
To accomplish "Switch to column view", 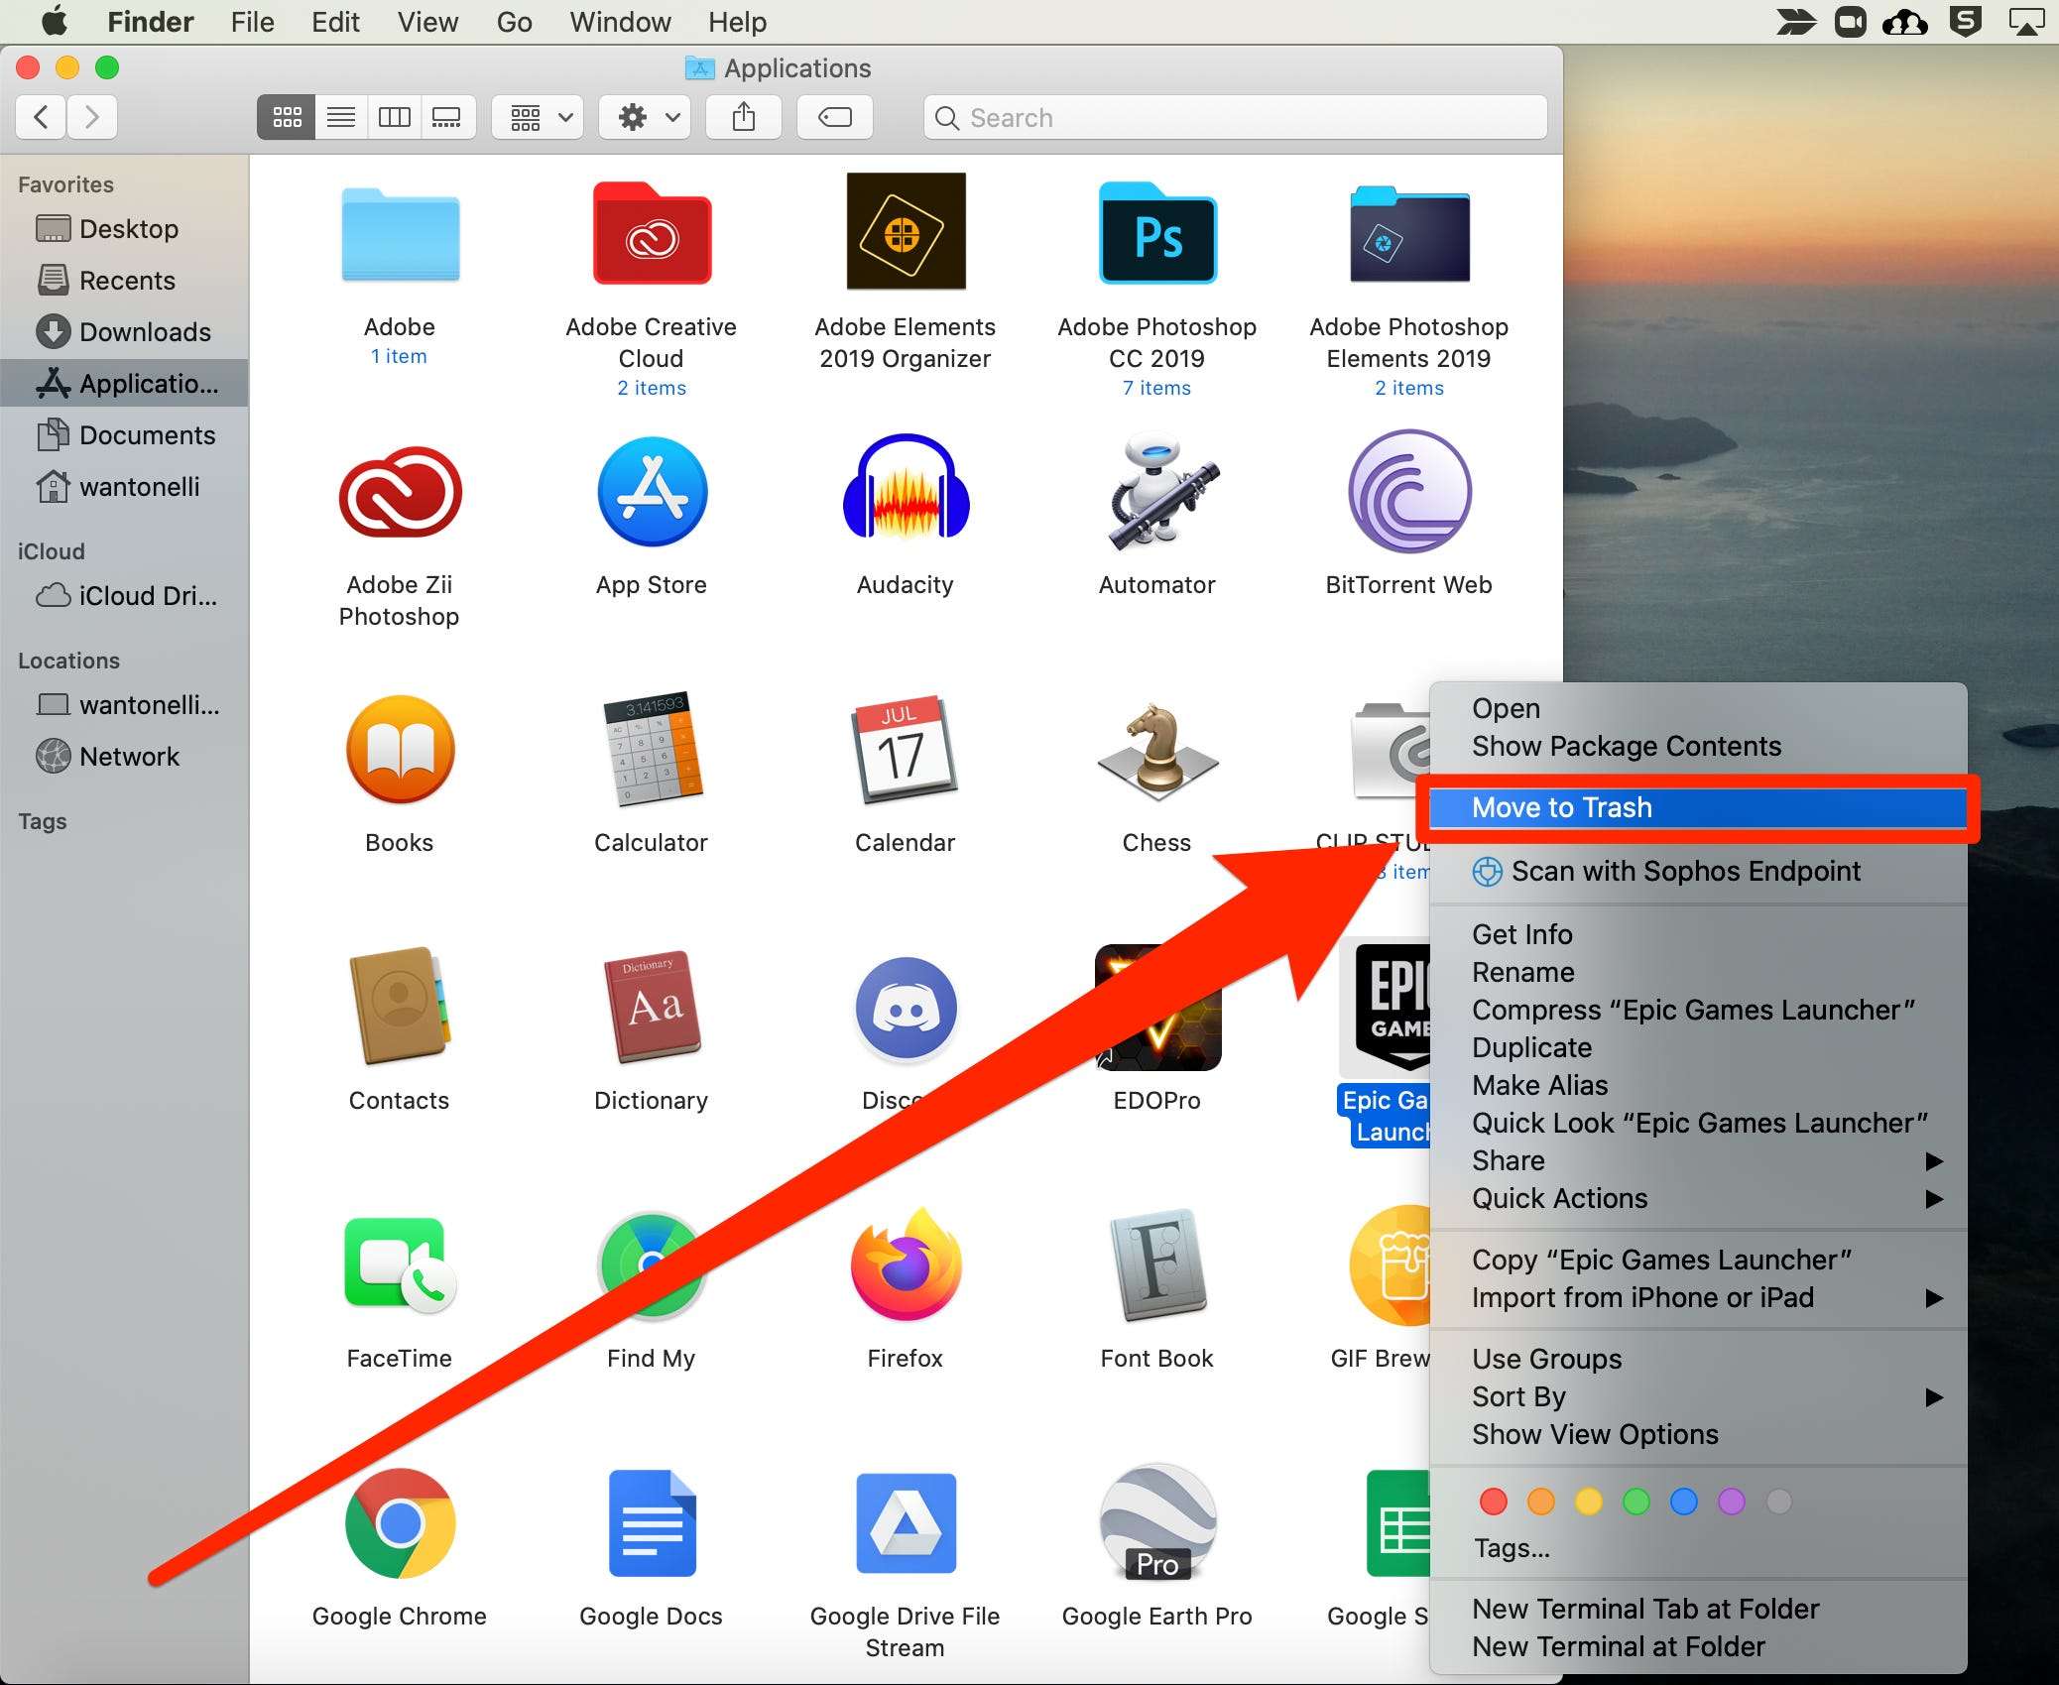I will pyautogui.click(x=394, y=118).
